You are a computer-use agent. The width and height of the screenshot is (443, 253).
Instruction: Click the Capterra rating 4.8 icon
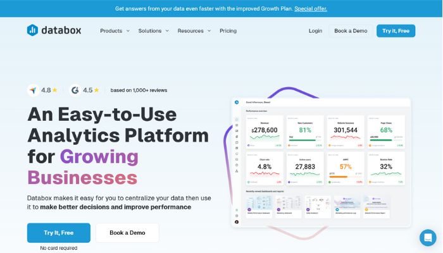pyautogui.click(x=34, y=90)
